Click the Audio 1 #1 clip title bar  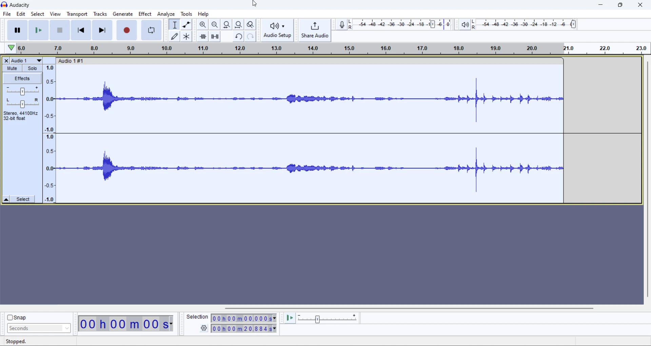click(310, 61)
